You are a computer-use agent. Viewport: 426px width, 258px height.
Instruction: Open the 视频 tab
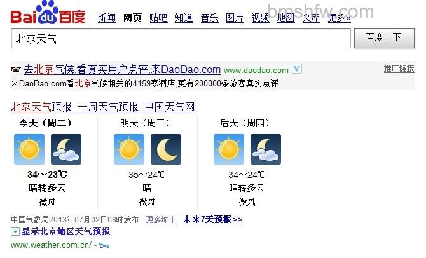260,18
